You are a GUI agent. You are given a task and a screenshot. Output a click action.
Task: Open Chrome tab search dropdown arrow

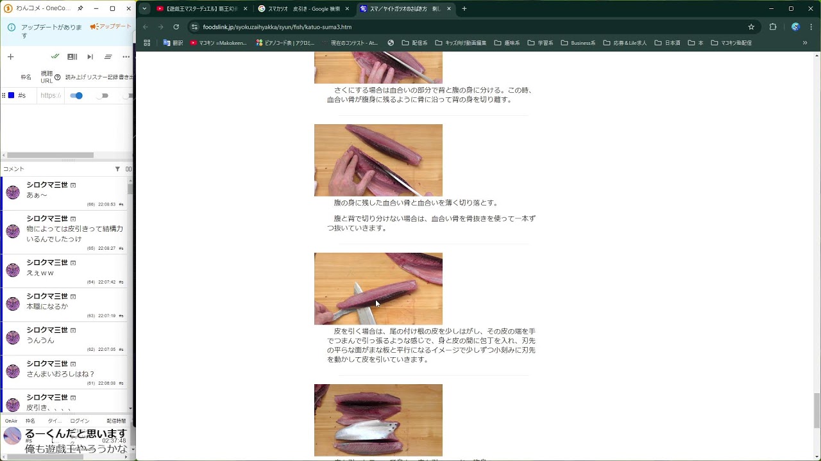pyautogui.click(x=144, y=8)
